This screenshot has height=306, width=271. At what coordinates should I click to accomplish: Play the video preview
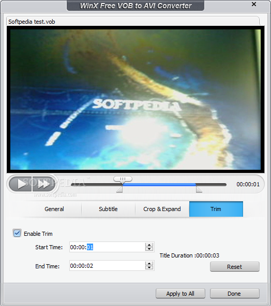click(21, 184)
